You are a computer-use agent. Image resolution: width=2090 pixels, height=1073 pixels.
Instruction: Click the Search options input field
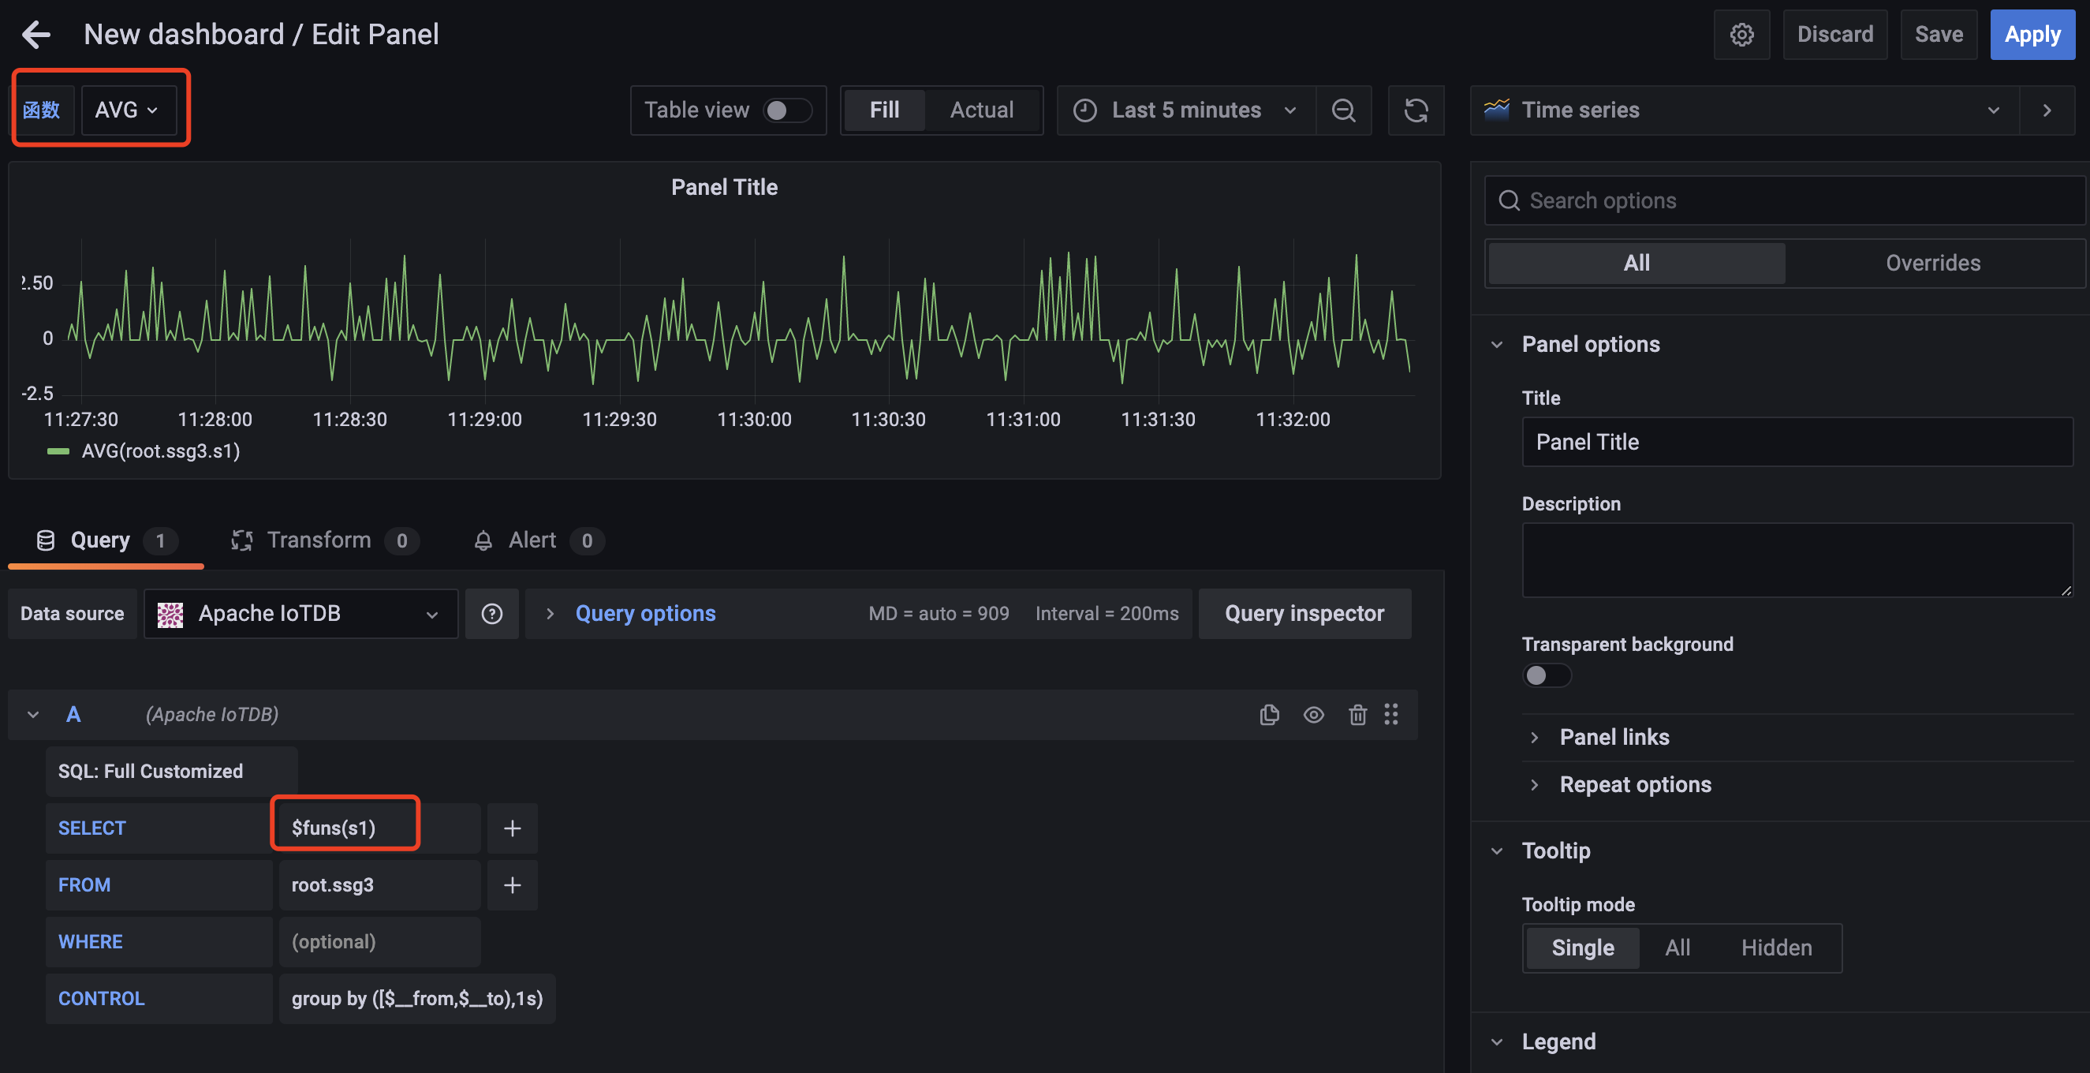(1785, 200)
